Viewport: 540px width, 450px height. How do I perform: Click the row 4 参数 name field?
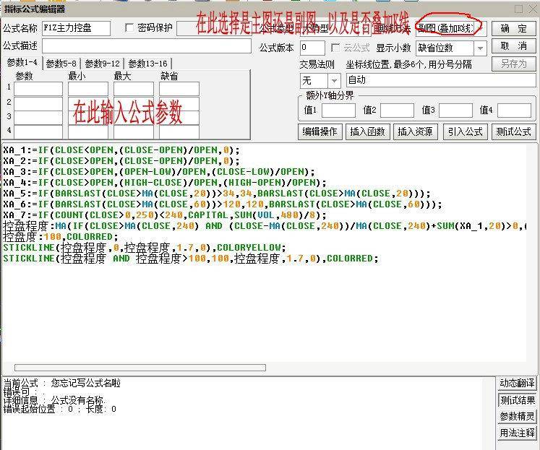(x=38, y=132)
